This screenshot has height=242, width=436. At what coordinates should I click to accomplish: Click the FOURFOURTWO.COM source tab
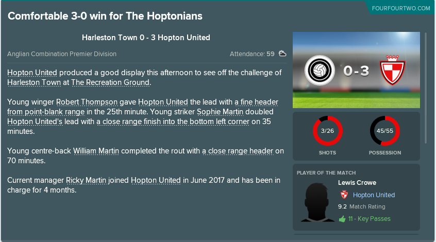pos(401,8)
